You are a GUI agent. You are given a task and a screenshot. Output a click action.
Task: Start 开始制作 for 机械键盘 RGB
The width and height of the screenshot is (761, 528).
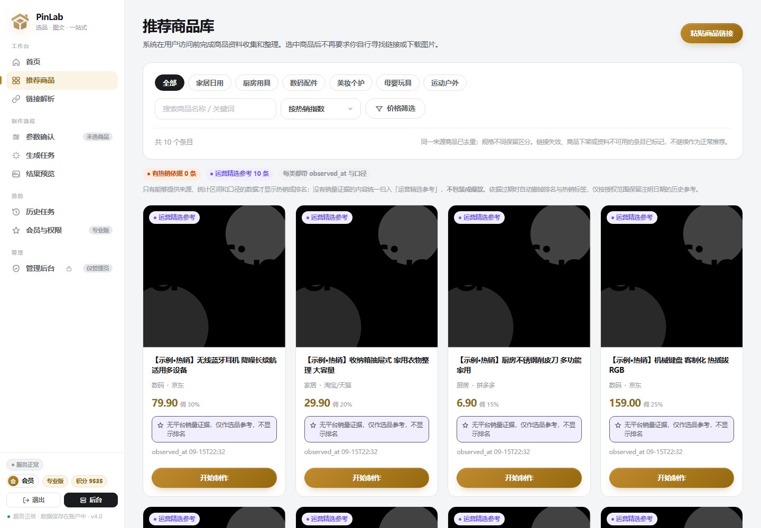pyautogui.click(x=672, y=478)
